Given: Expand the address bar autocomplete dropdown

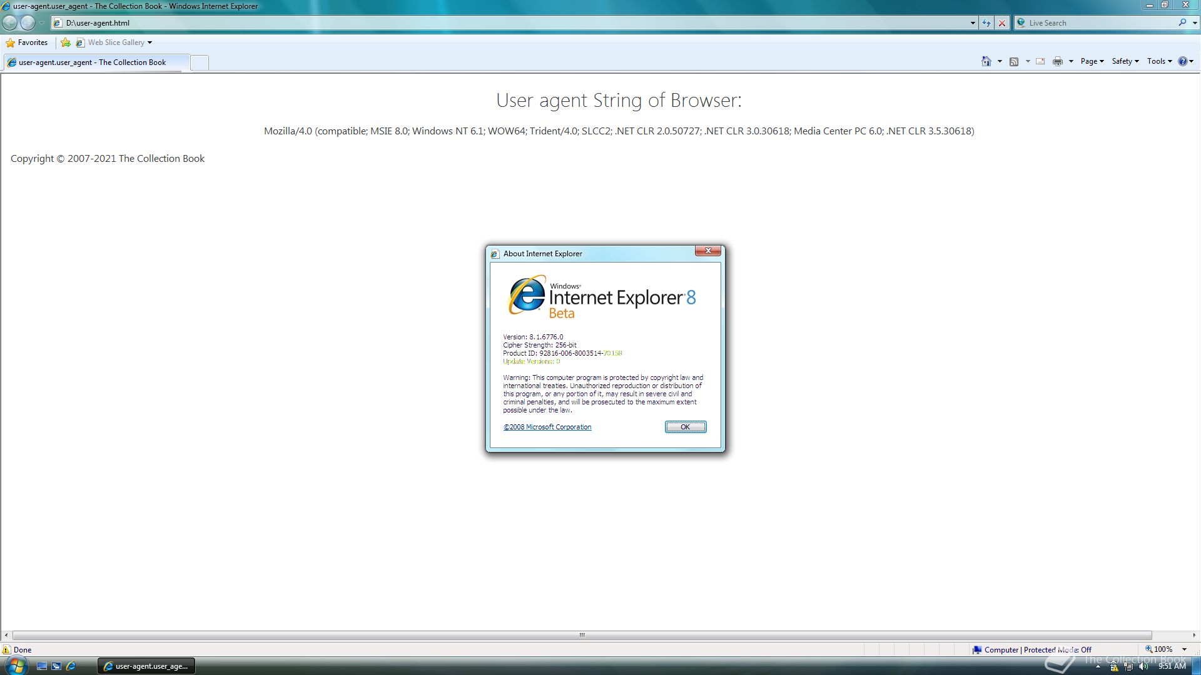Looking at the screenshot, I should [973, 23].
